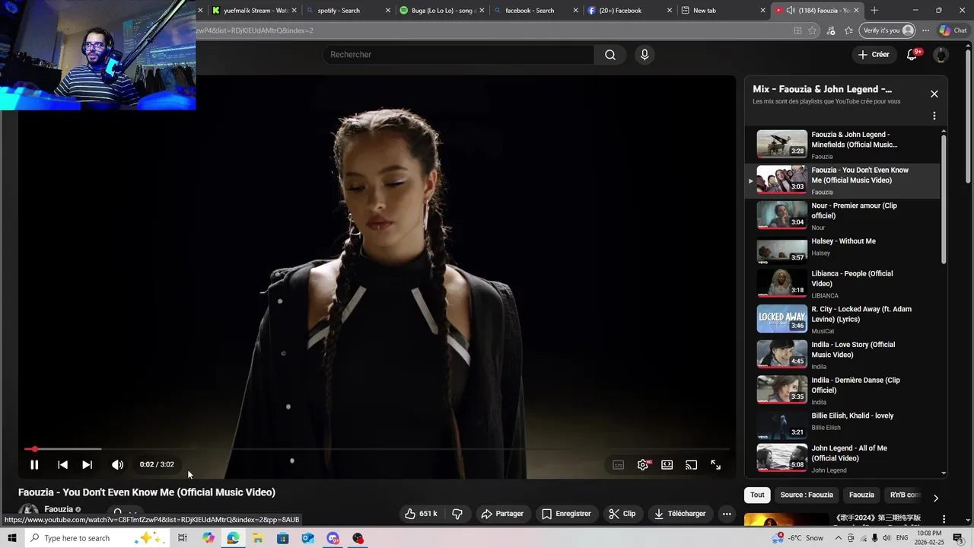The width and height of the screenshot is (974, 548).
Task: Select Source : Faouzia chip
Action: point(807,495)
